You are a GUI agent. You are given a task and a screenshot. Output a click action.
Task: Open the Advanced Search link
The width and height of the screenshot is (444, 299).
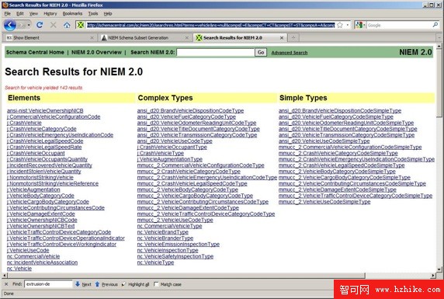[x=290, y=53]
